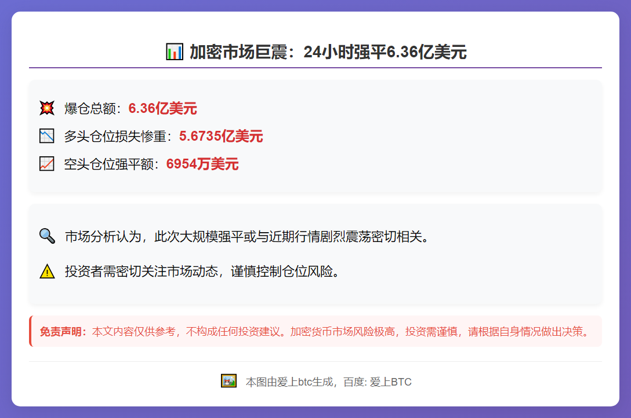Click the red 6.36亿美元 amount
Screen dimensions: 631x418
(x=163, y=108)
